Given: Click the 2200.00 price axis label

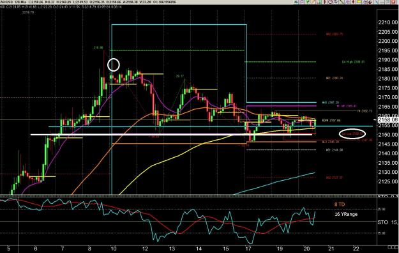Looking at the screenshot, I should (x=388, y=41).
